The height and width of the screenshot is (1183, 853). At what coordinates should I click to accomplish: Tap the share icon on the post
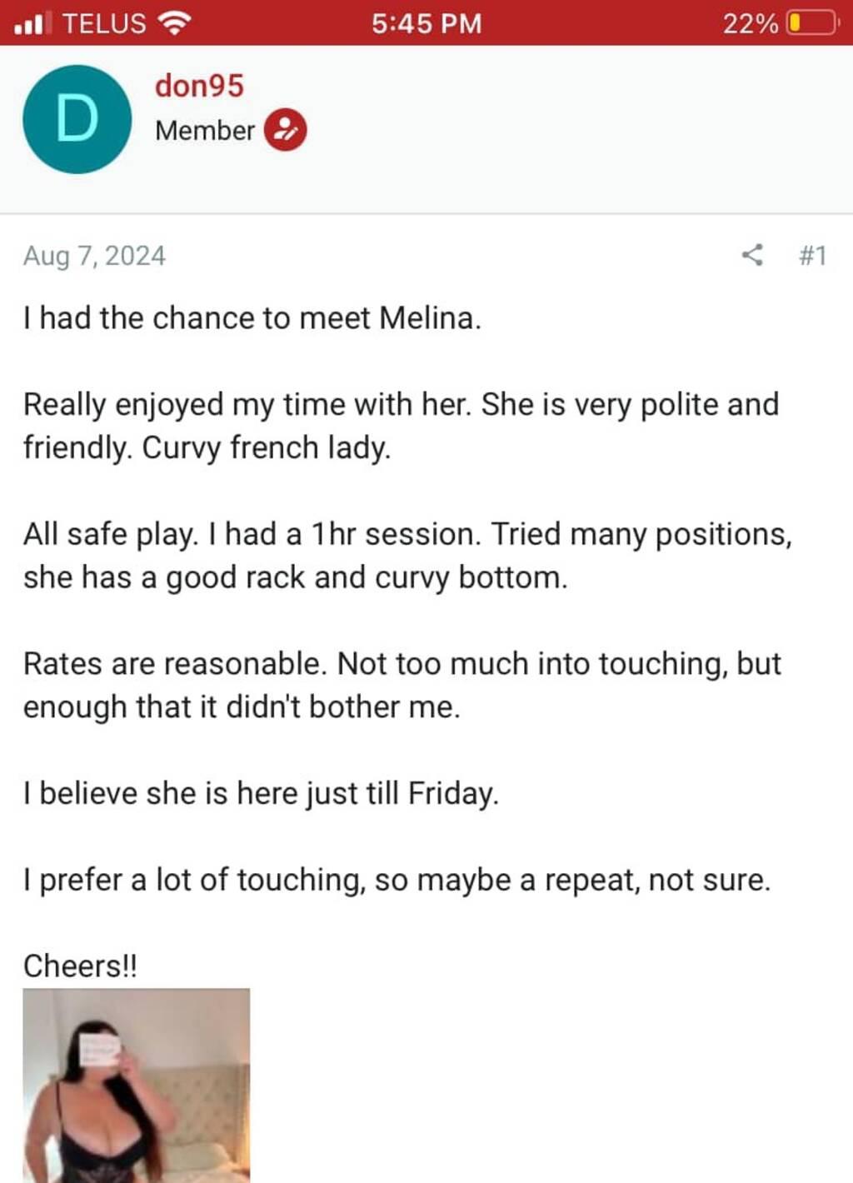(752, 255)
